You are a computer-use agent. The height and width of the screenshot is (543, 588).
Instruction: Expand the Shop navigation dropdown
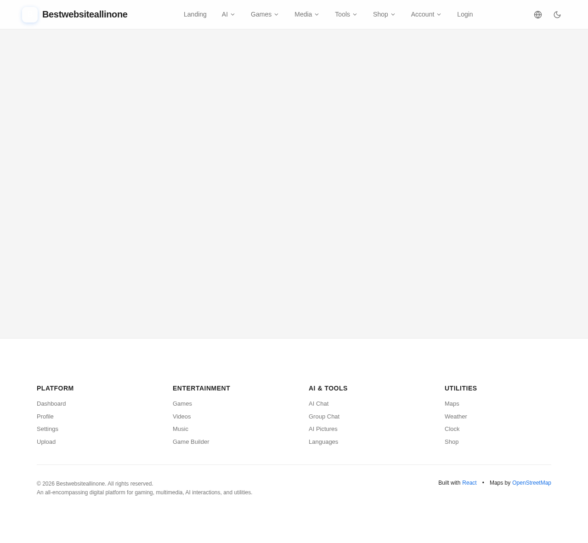click(384, 14)
